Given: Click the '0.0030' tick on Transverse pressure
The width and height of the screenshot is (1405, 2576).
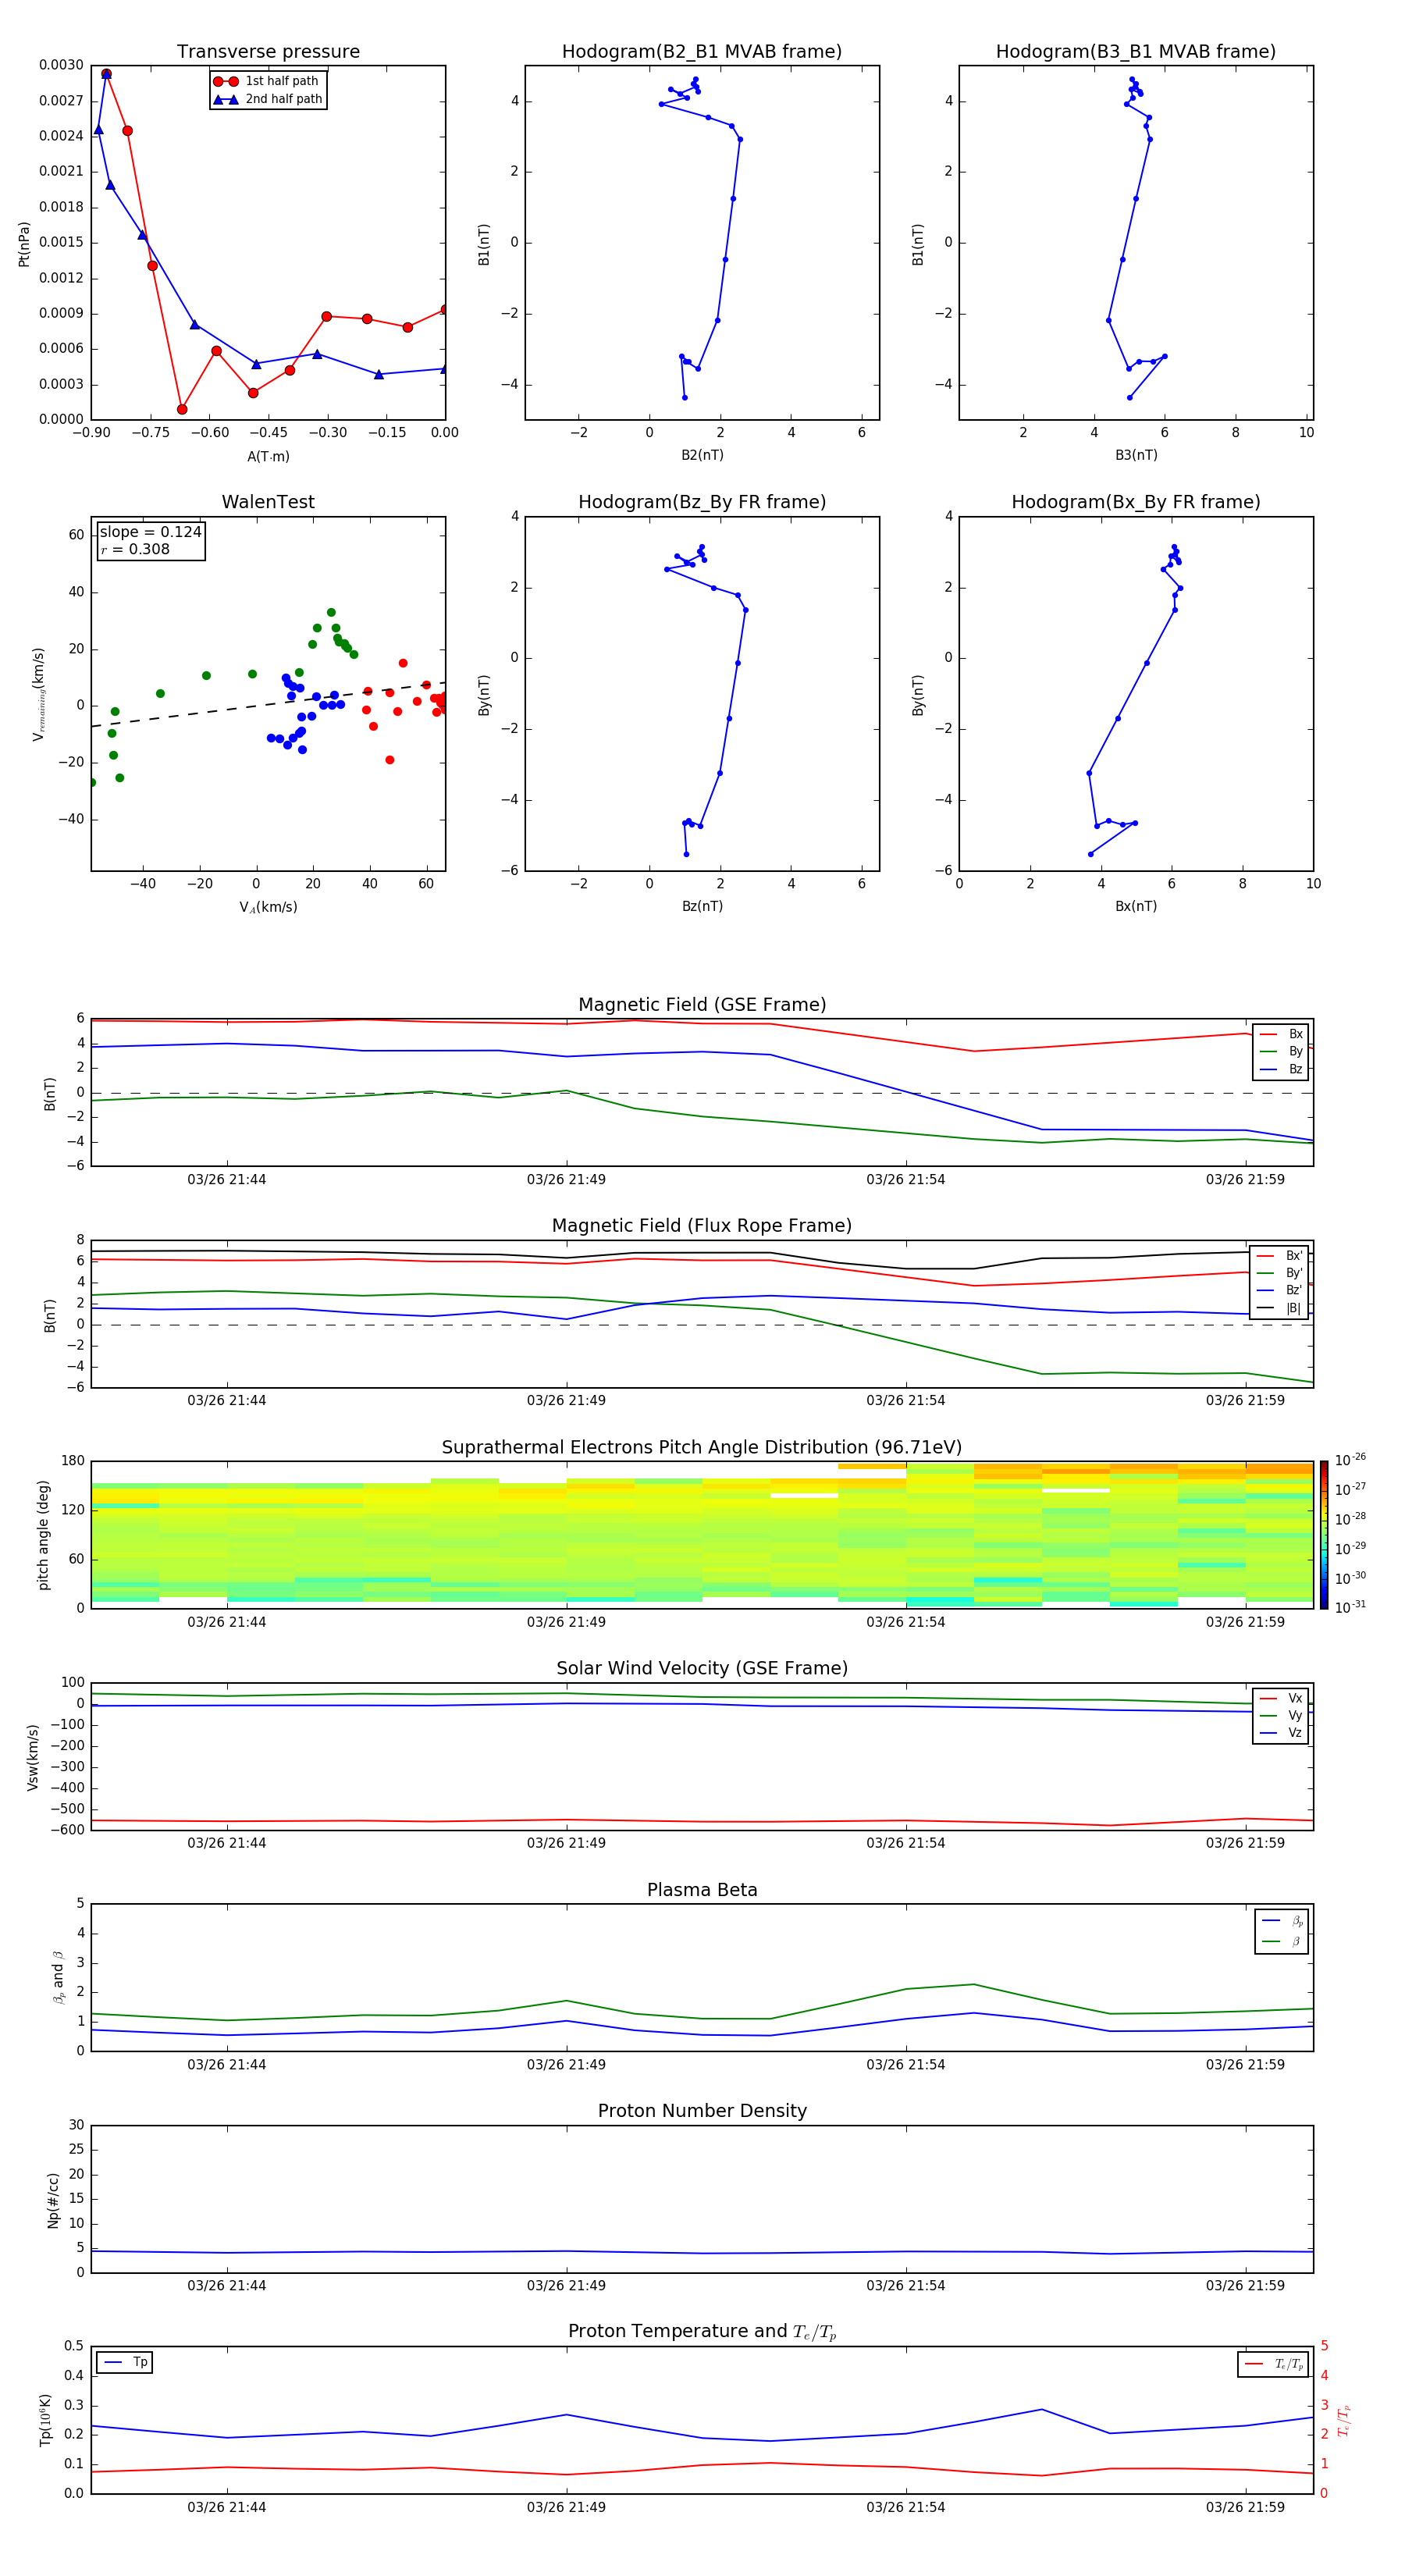Looking at the screenshot, I should [x=62, y=65].
